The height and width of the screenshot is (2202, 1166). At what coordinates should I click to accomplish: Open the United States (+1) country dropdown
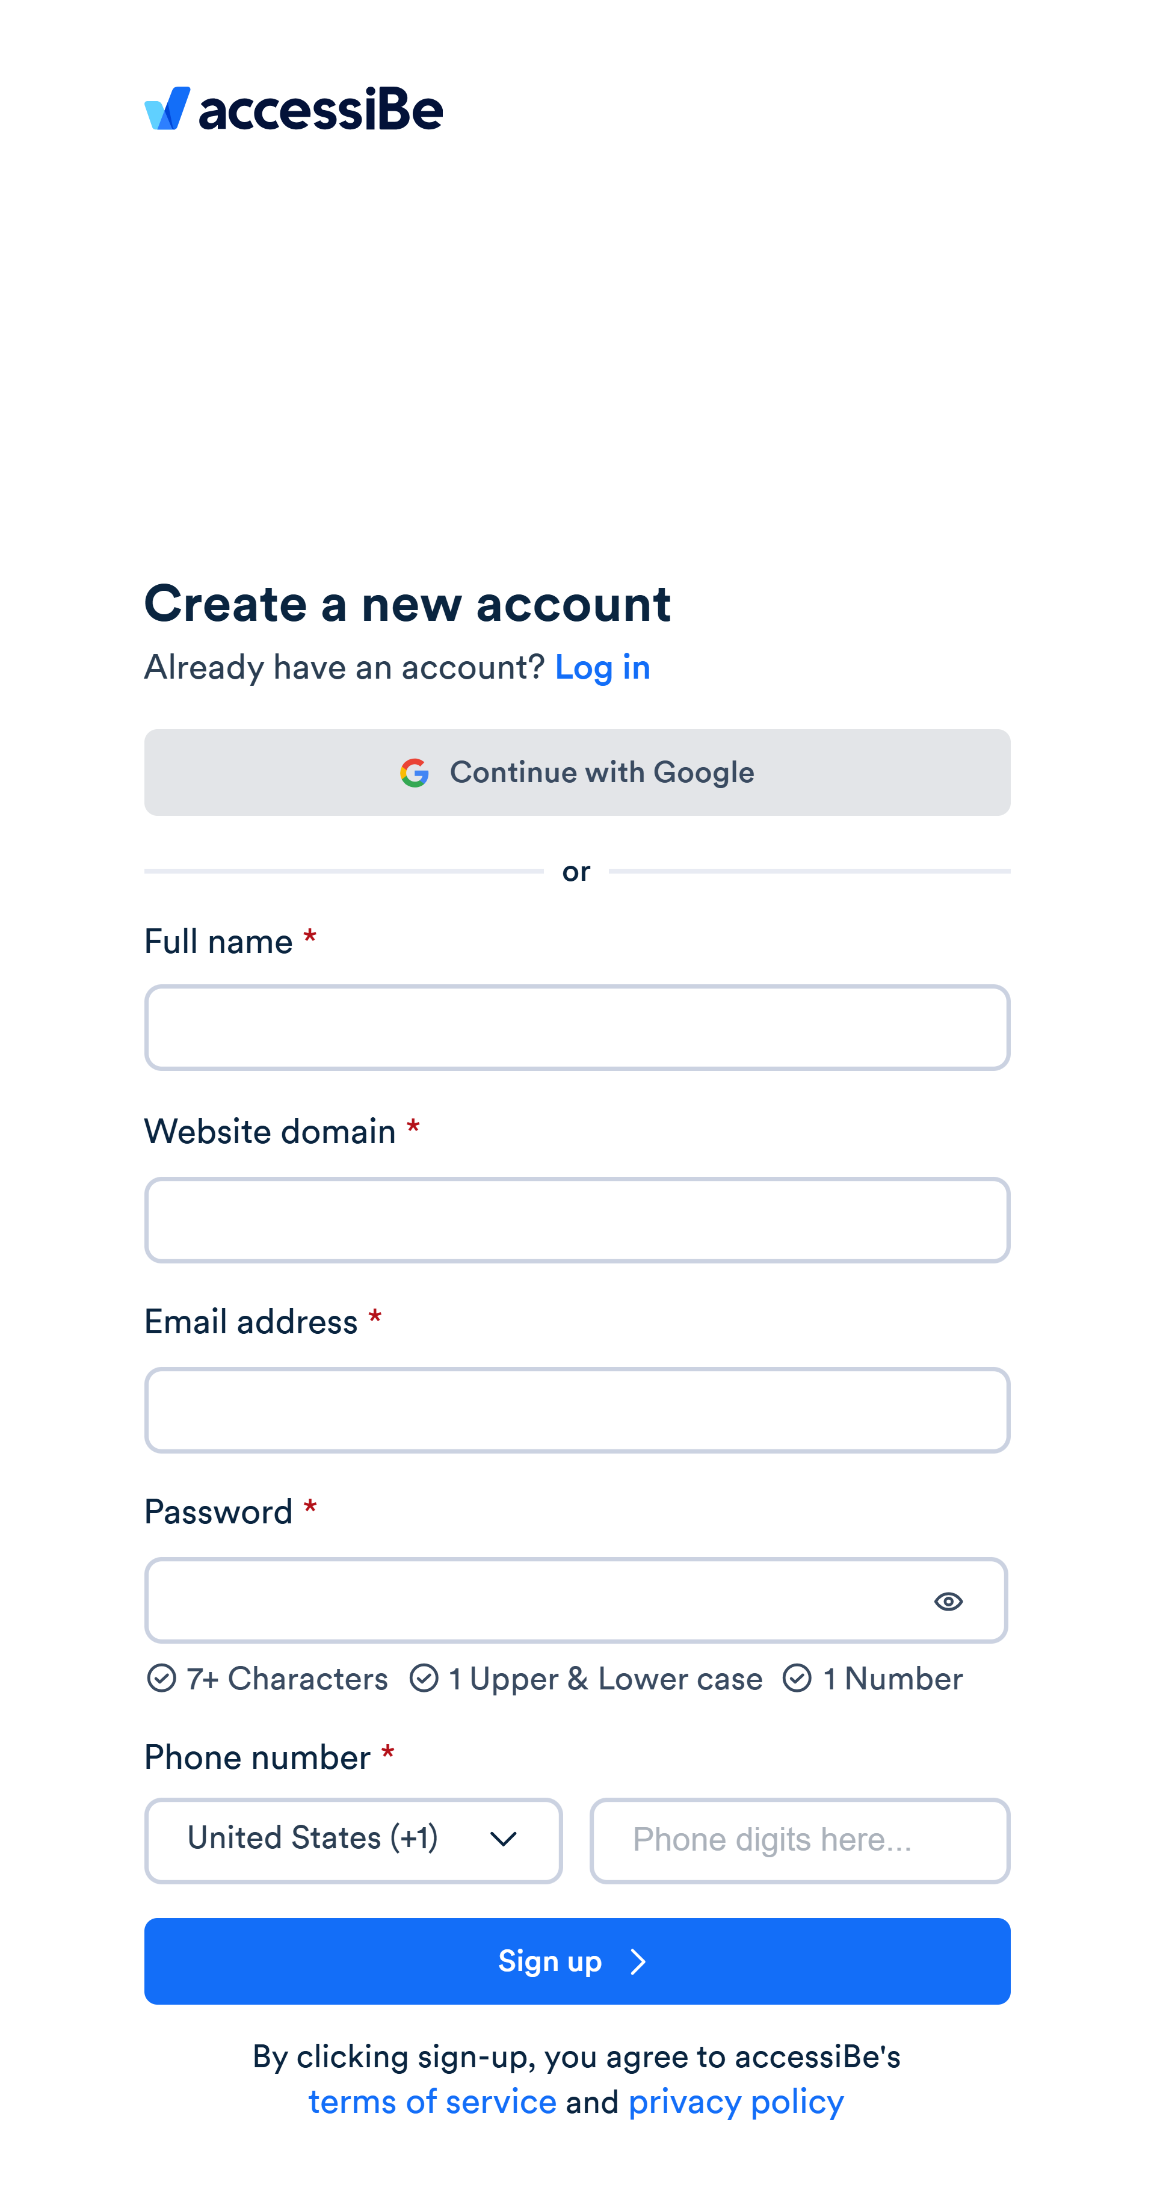click(352, 1840)
